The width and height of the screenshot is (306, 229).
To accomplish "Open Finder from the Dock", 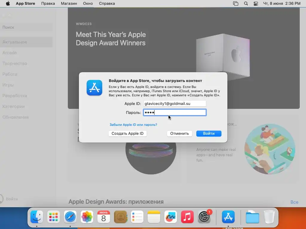I will click(37, 217).
